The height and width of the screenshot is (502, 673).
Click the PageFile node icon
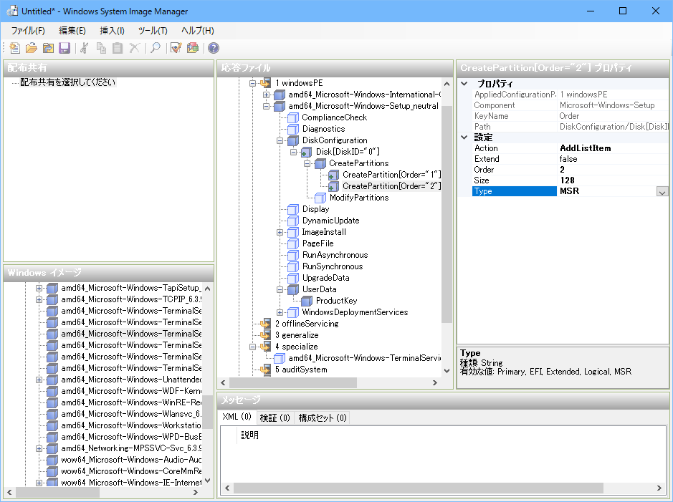point(293,243)
